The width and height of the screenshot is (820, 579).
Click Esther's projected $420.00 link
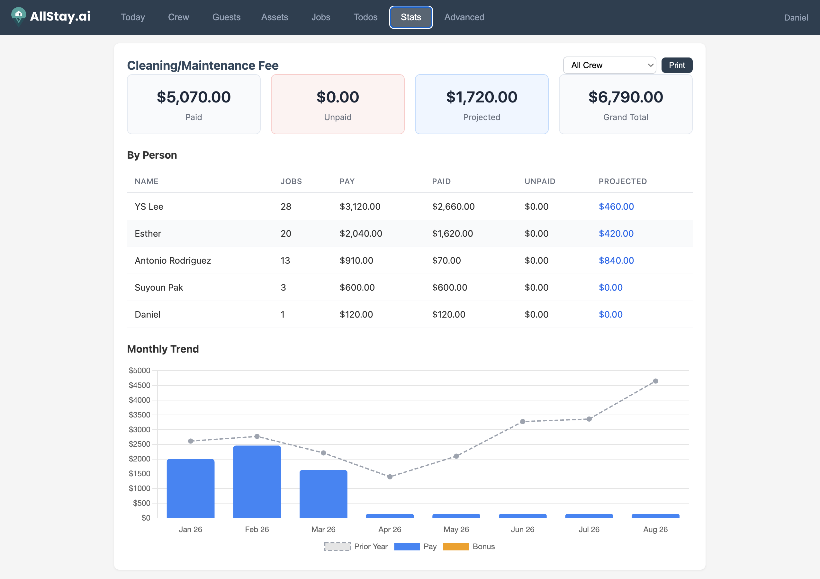pyautogui.click(x=616, y=234)
